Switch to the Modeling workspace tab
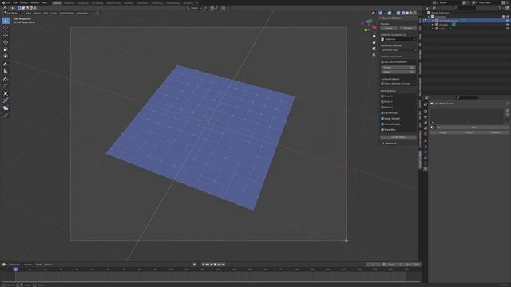This screenshot has height=287, width=511. [69, 3]
